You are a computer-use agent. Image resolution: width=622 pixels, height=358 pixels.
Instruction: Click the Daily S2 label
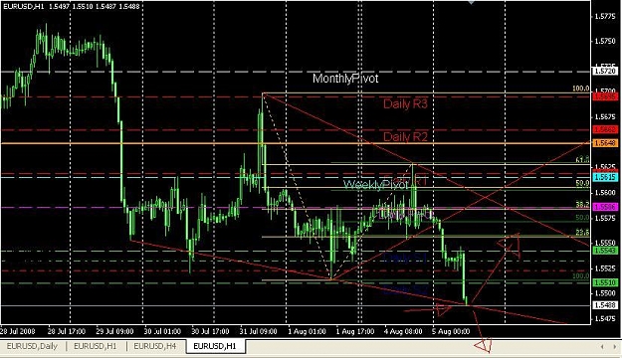(405, 290)
